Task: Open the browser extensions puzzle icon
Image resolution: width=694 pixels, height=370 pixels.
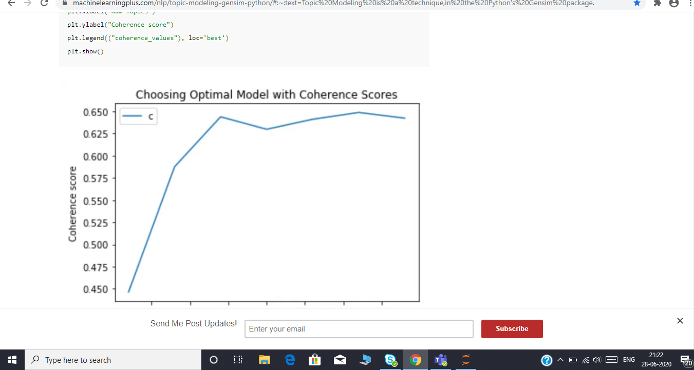Action: pos(657,4)
